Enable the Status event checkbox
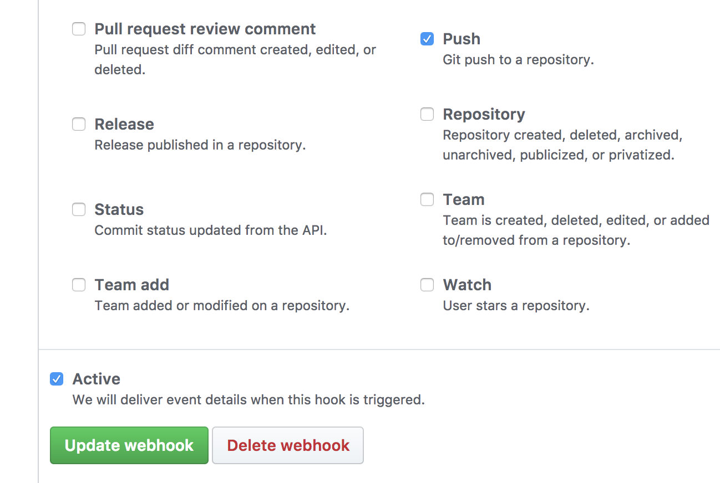 point(78,209)
